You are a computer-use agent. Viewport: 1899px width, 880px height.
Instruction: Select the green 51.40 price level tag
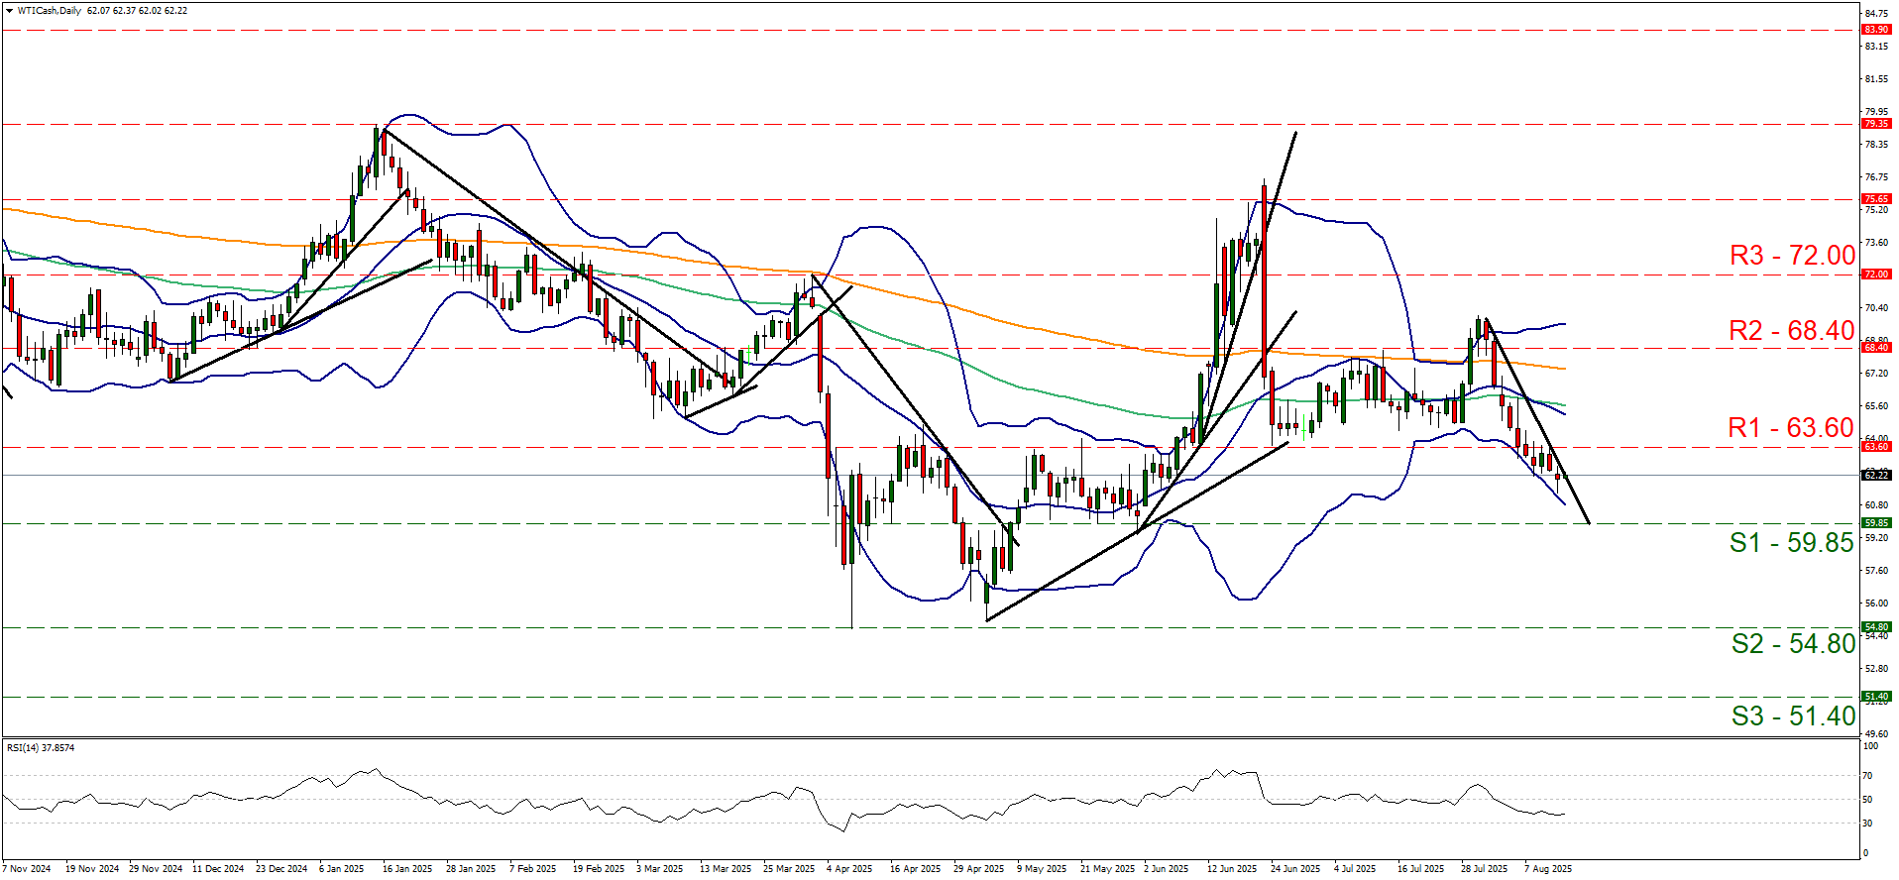tap(1875, 697)
